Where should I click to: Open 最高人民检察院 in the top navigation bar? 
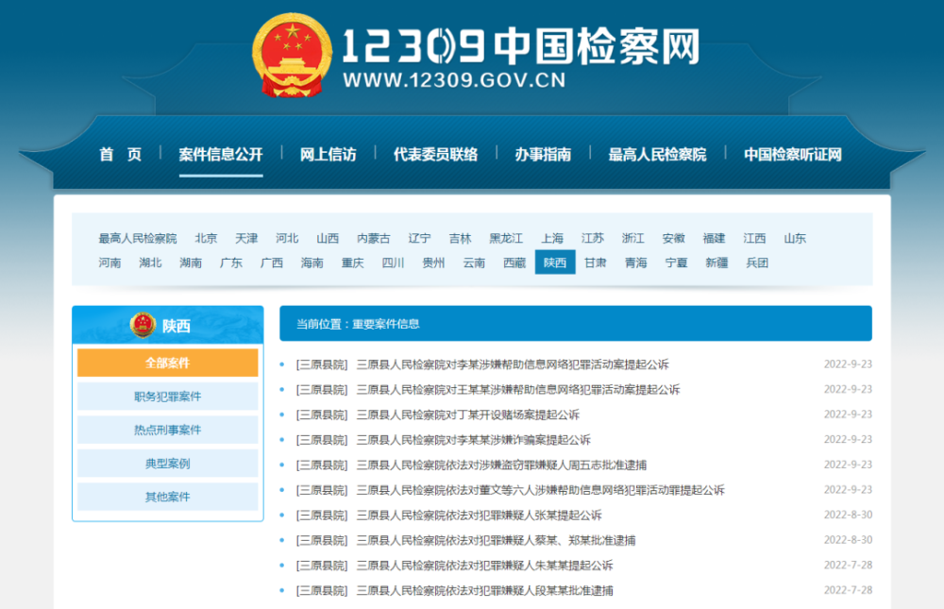(657, 155)
